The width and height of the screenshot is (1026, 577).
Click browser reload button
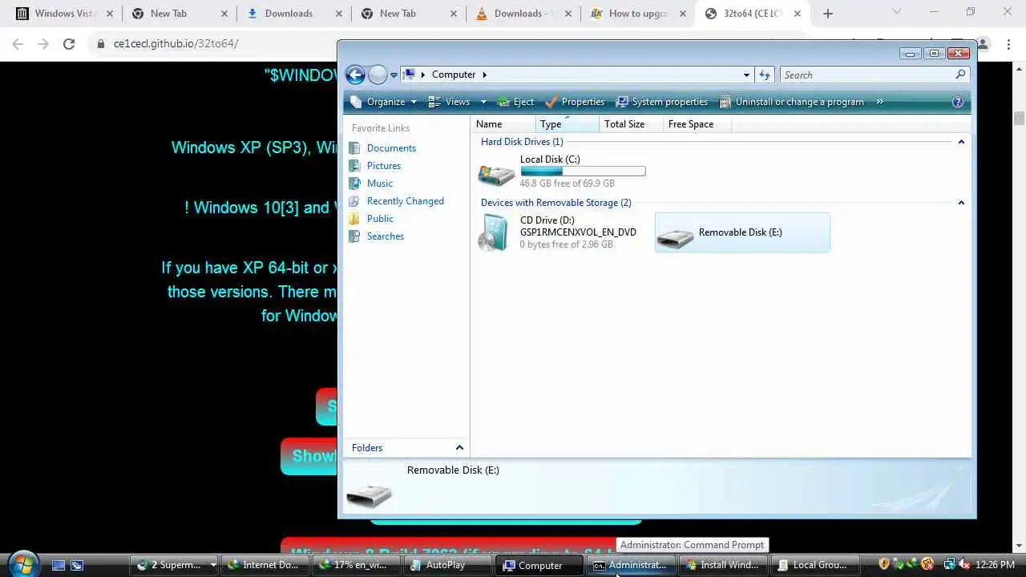click(x=69, y=44)
